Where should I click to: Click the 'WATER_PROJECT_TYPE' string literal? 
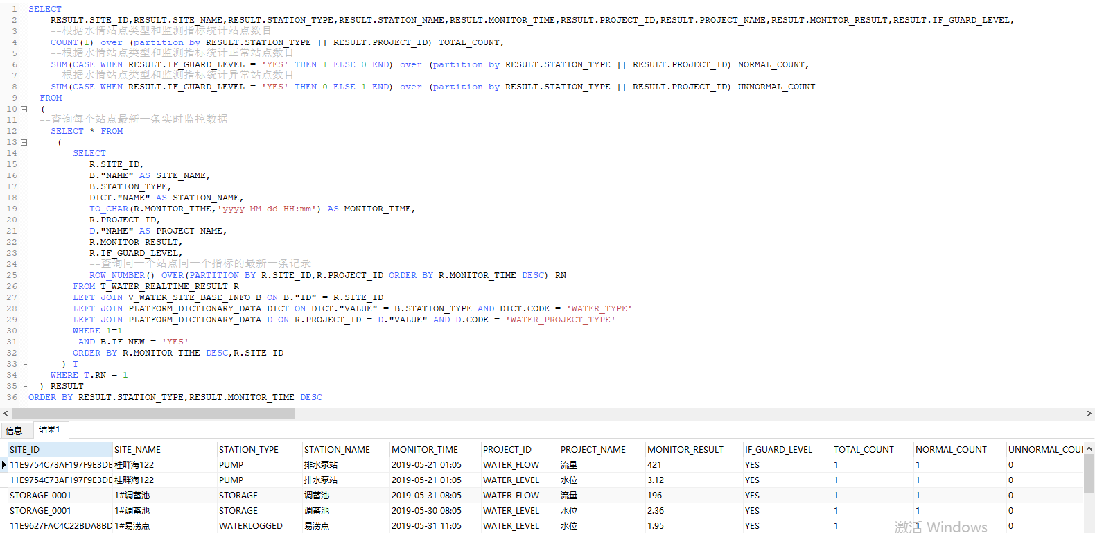pos(561,320)
